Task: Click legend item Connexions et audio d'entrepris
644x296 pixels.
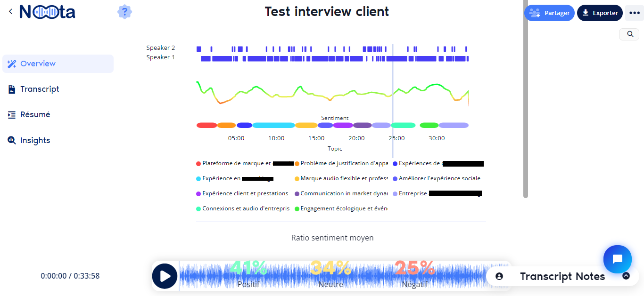Action: click(243, 208)
